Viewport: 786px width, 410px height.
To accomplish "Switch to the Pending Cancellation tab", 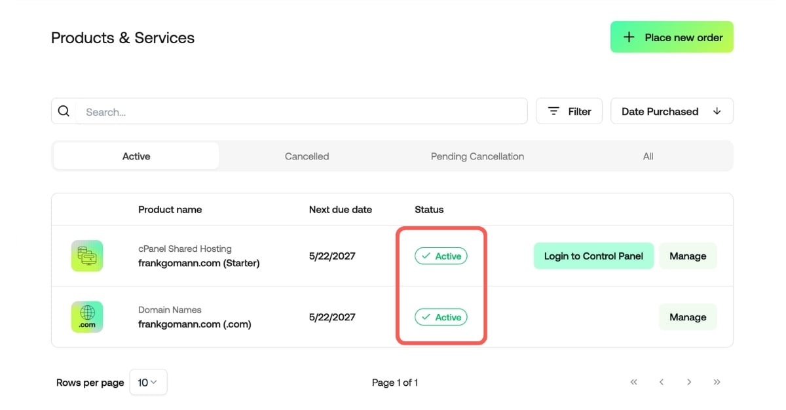I will (x=477, y=156).
